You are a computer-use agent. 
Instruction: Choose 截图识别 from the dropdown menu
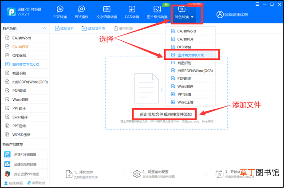click(x=190, y=63)
